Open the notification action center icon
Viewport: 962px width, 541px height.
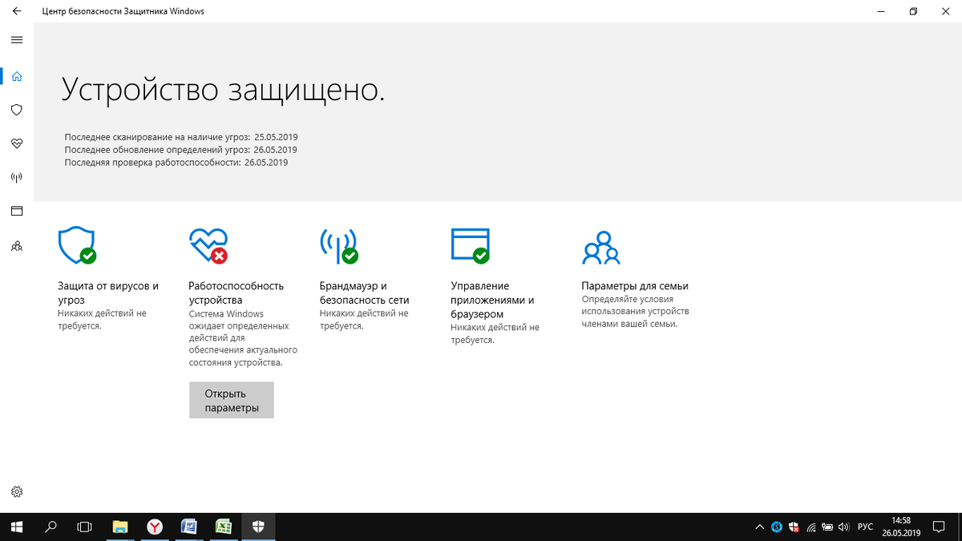click(940, 527)
